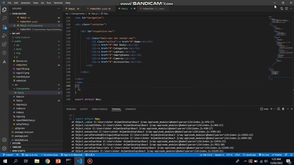Close the Nav.js editor tab
This screenshot has width=294, height=165.
(135, 9)
